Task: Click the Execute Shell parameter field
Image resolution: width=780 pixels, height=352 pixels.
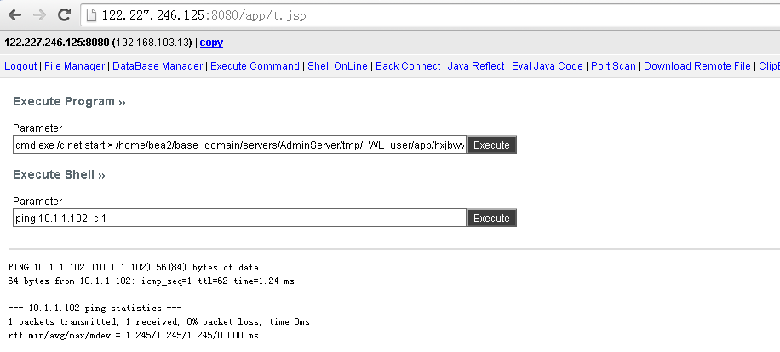Action: [240, 218]
